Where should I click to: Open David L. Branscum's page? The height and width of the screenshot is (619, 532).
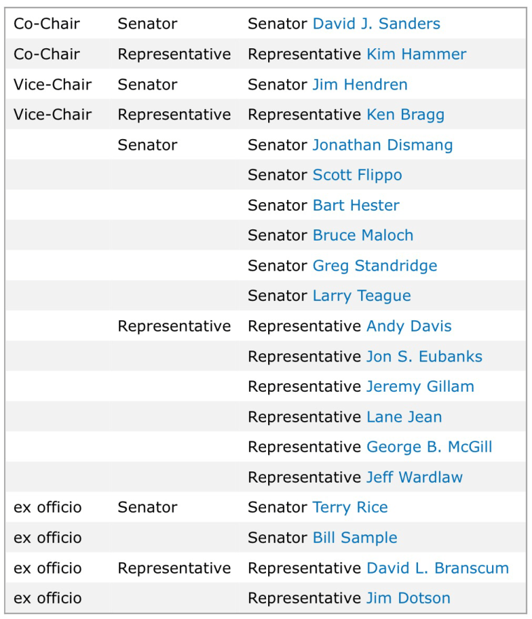click(437, 568)
